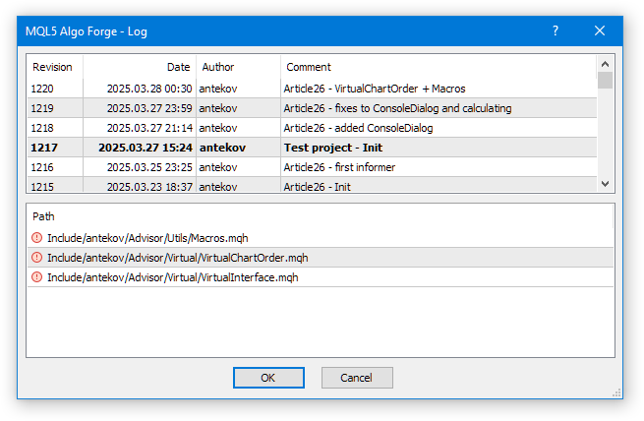Click date 2025.03.27 21:14
The image size is (644, 421).
[149, 128]
